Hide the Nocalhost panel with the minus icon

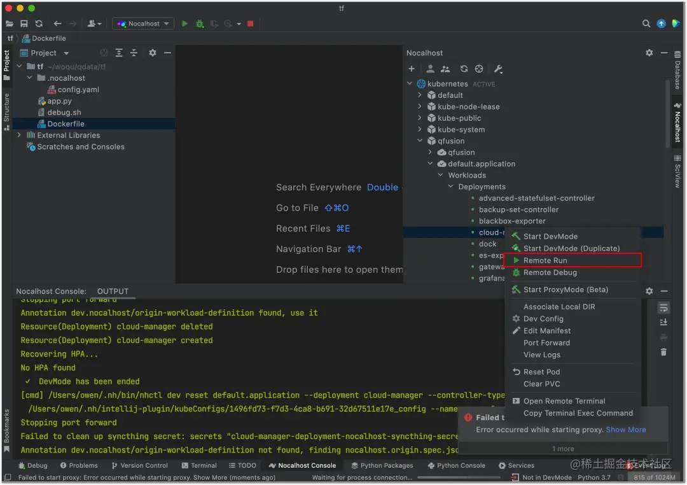coord(664,53)
